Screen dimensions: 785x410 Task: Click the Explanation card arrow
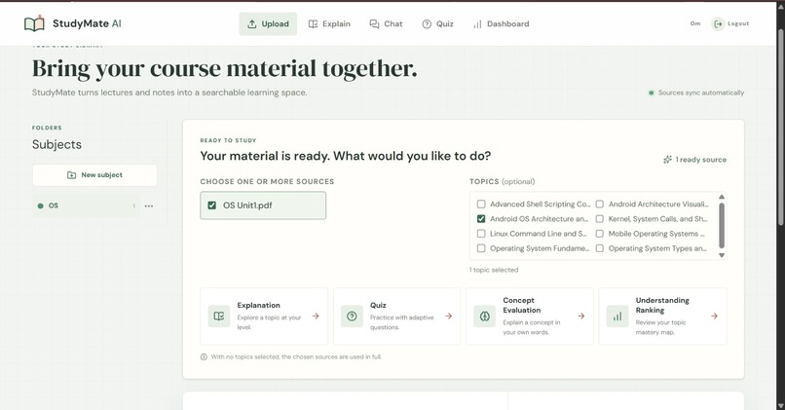click(x=316, y=316)
